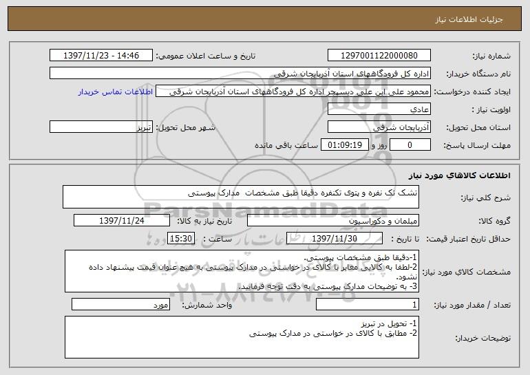Click the request creator field 'محمود علی ابن علی'
Screen dimensions: 530x375
[293, 92]
